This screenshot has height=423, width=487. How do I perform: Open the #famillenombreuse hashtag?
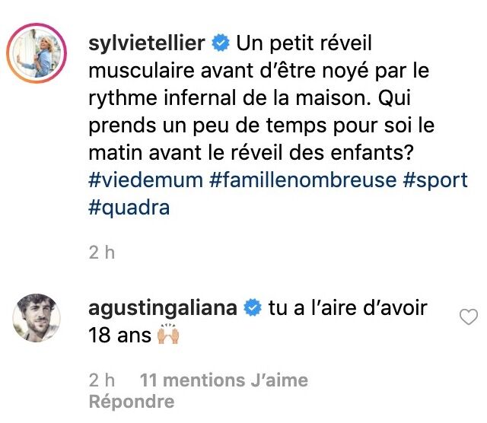(x=303, y=180)
